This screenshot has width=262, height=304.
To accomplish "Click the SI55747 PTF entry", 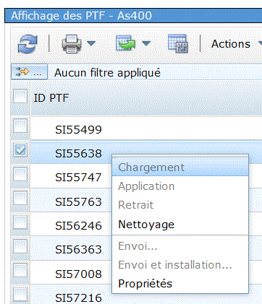I will pyautogui.click(x=78, y=178).
